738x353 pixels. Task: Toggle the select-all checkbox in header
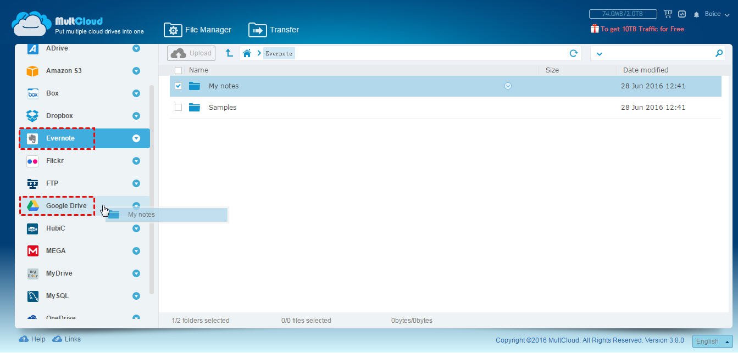tap(178, 70)
